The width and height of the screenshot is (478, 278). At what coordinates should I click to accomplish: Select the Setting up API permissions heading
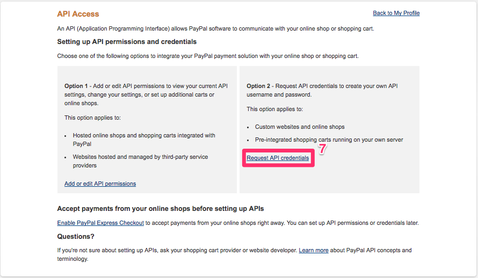click(x=127, y=41)
